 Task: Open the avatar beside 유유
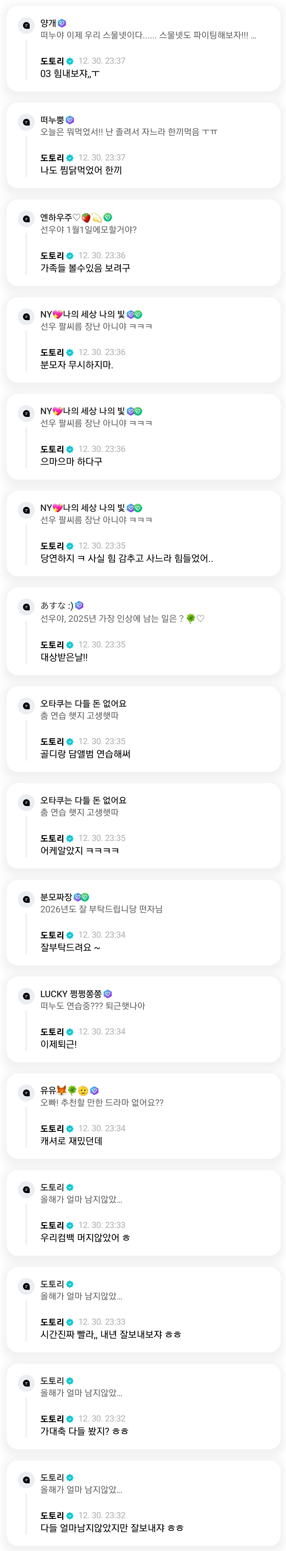(x=26, y=1093)
